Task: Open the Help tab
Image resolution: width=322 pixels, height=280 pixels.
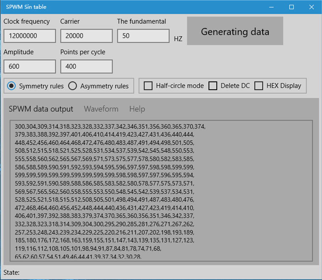Action: point(137,109)
